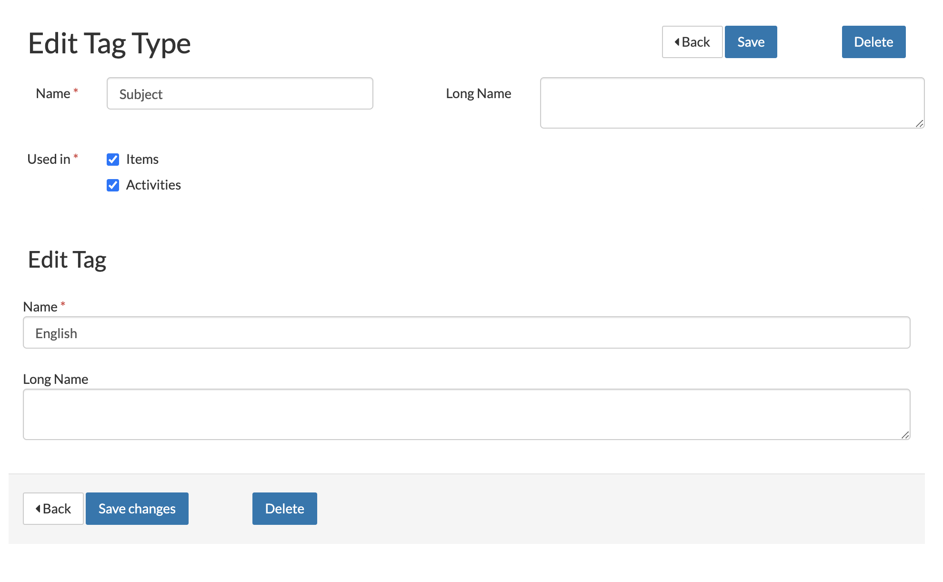Image resolution: width=943 pixels, height=582 pixels.
Task: Click the Name field in Edit Tag Type
Action: (240, 94)
